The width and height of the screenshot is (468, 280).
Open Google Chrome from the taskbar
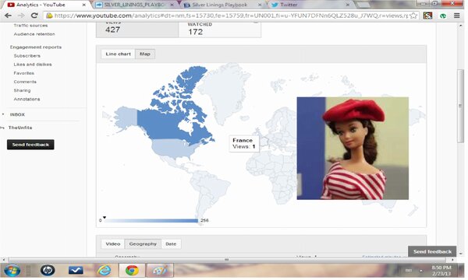132,270
